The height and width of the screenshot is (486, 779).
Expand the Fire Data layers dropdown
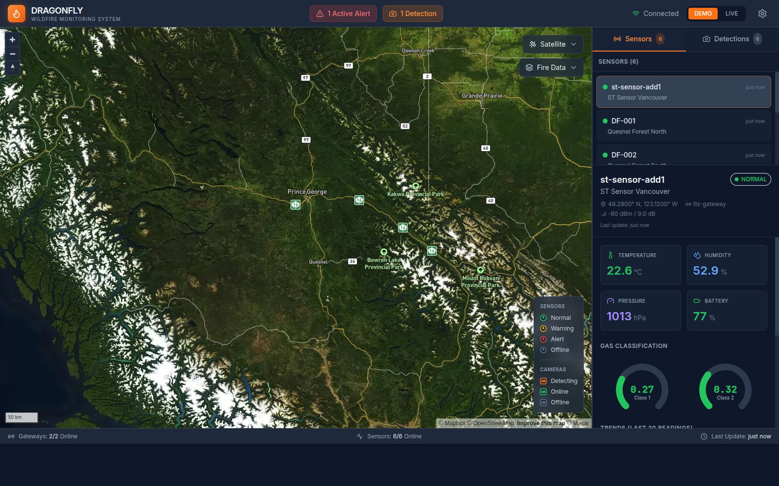[551, 68]
